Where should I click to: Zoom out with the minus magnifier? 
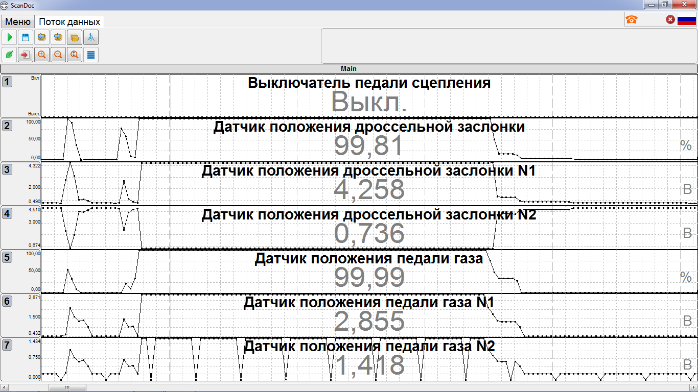coord(58,55)
